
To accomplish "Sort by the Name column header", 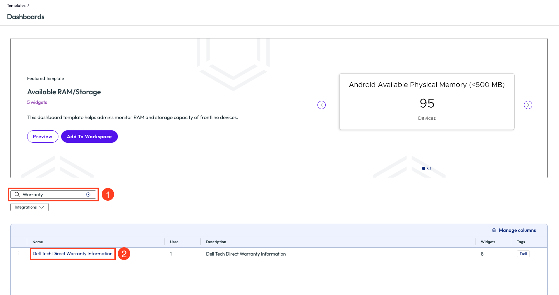I will pos(38,242).
